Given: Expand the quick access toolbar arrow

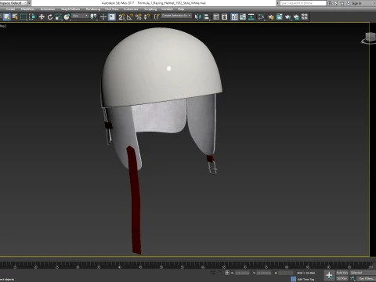Looking at the screenshot, I should [30, 3].
